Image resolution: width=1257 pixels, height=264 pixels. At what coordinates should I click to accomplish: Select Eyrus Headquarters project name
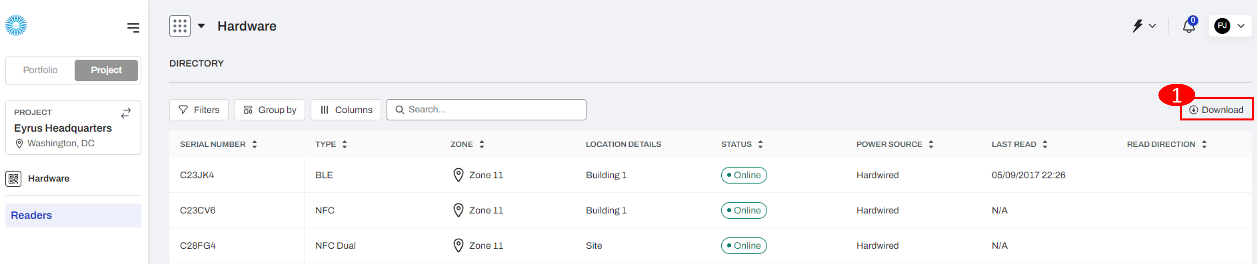(x=63, y=128)
